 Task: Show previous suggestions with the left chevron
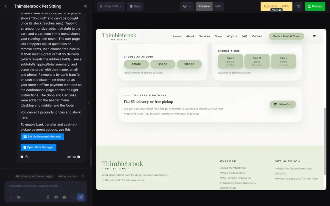[9, 176]
